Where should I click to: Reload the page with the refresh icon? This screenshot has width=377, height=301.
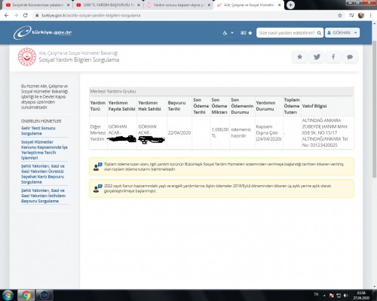point(25,15)
